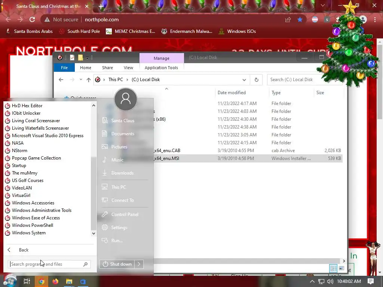Image resolution: width=383 pixels, height=287 pixels.
Task: Open Control Panel from the start menu
Action: pos(125,214)
